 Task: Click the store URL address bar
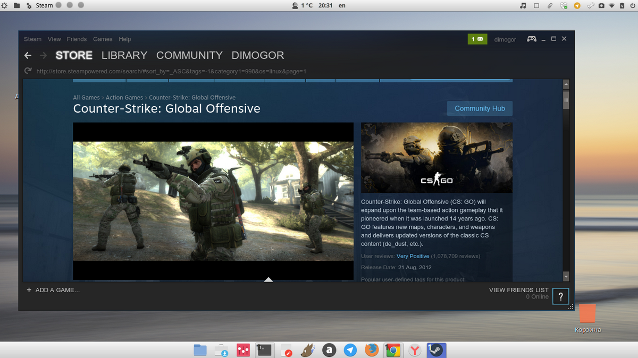171,71
